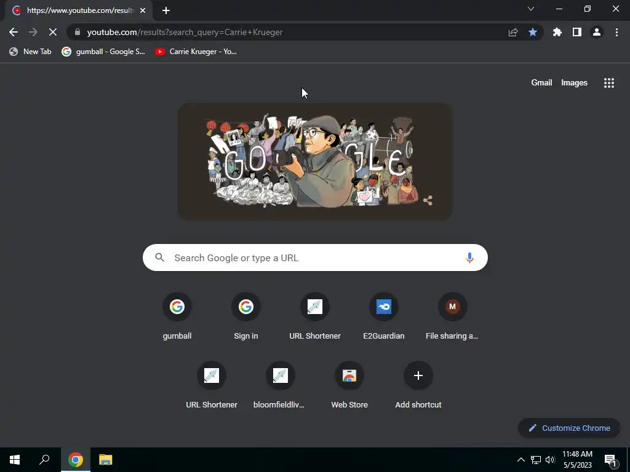
Task: Open the File sharing shortcut
Action: point(452,317)
